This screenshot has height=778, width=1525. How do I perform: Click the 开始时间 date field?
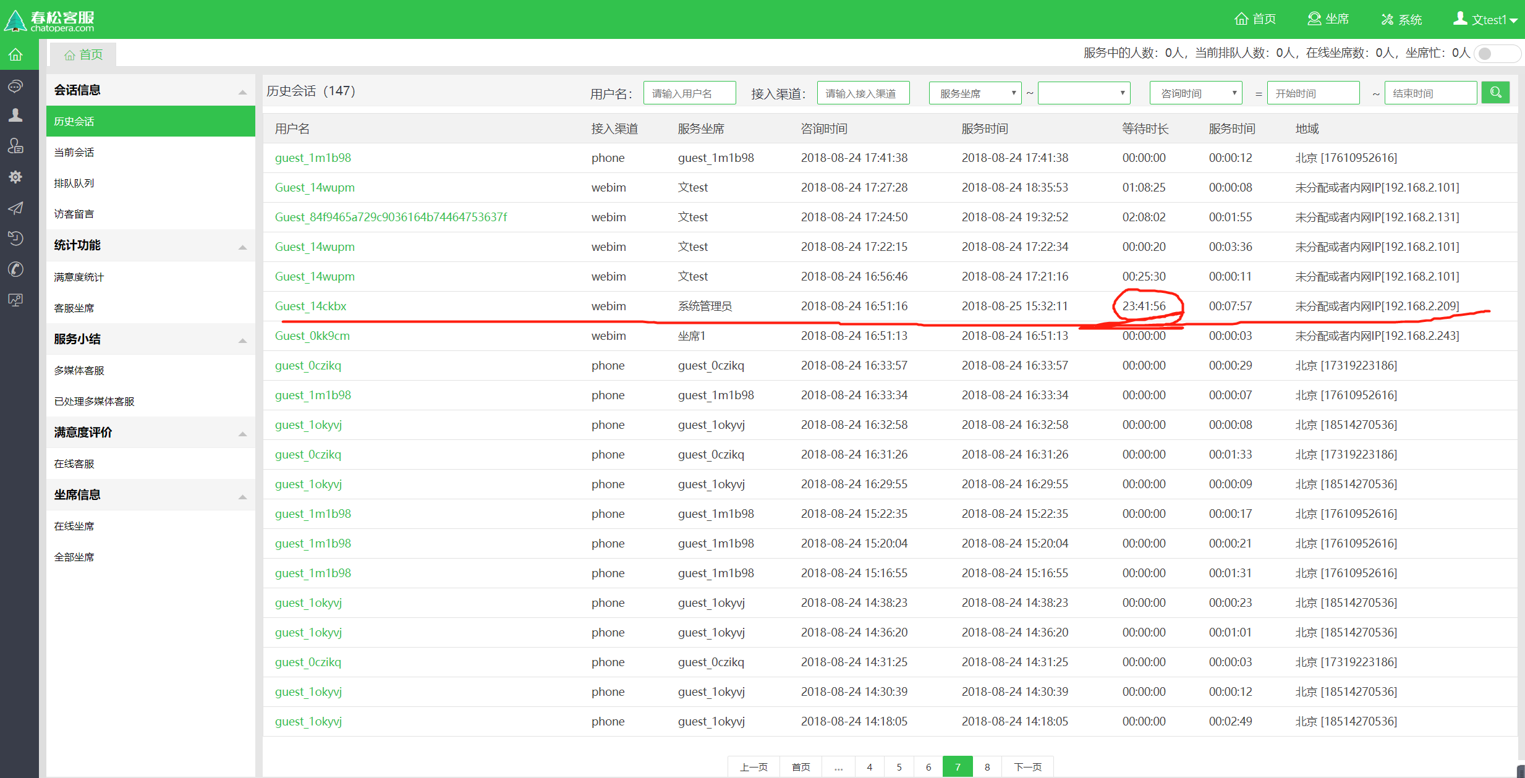(x=1313, y=93)
